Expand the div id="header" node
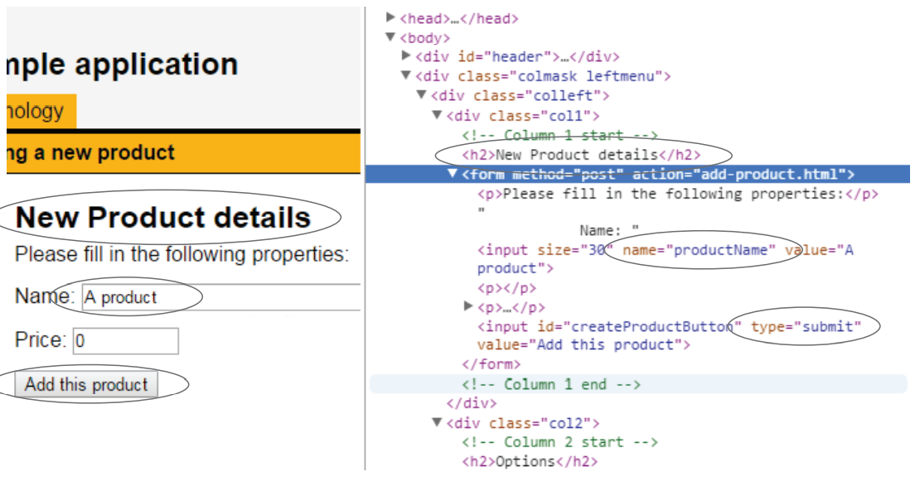Screen dimensions: 920x481 click(406, 55)
